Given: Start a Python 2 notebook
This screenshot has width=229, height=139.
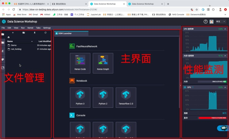Looking at the screenshot, I should pos(103,97).
